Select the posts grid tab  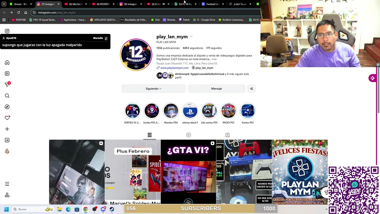pos(150,135)
